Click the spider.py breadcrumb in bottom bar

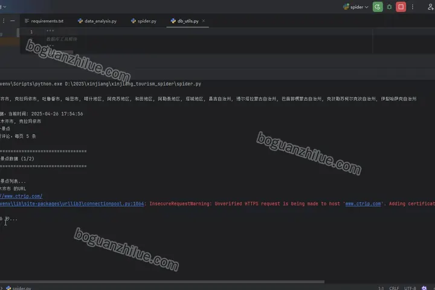point(19,288)
